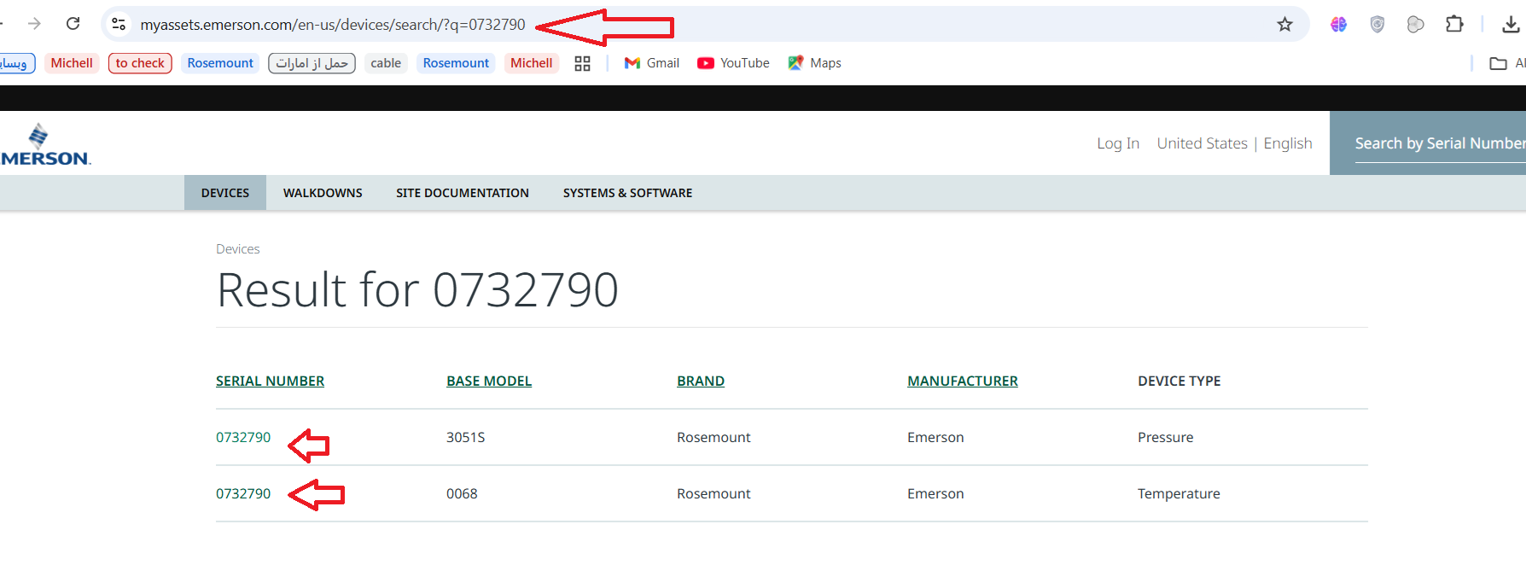Select the '0068' base model cell
1526x565 pixels.
click(x=462, y=493)
